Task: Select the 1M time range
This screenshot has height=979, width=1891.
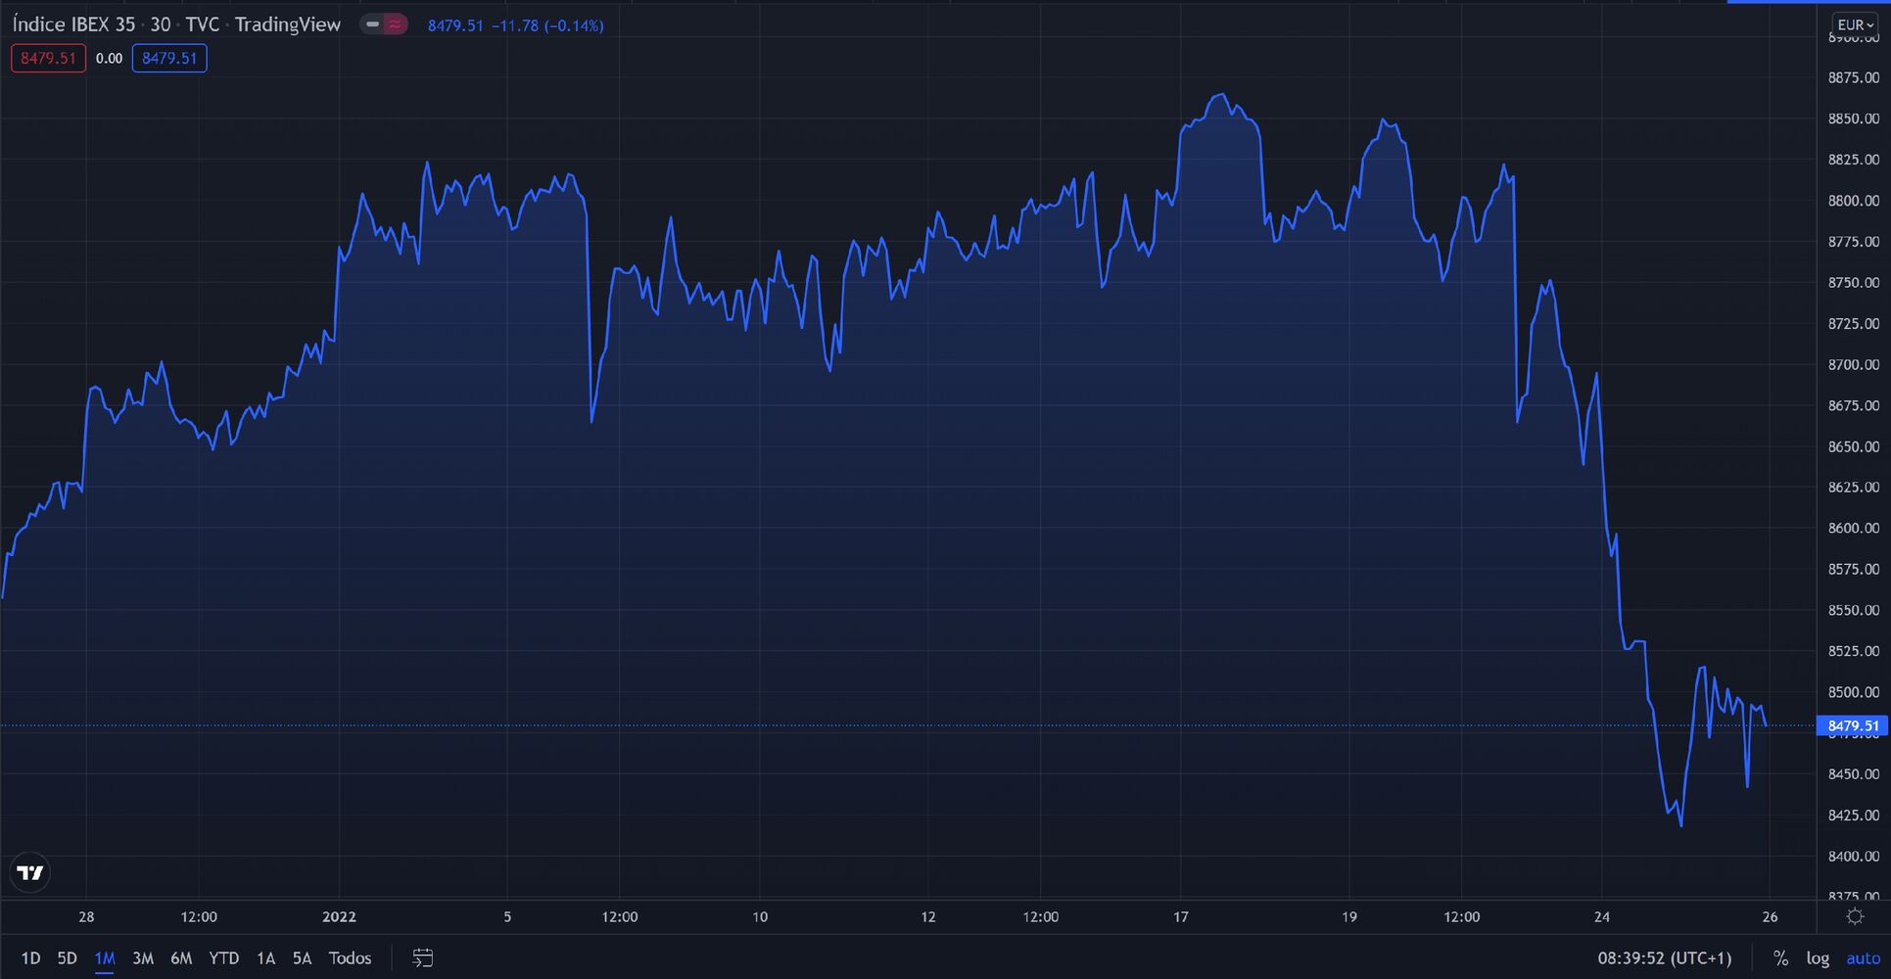Action: tap(105, 958)
